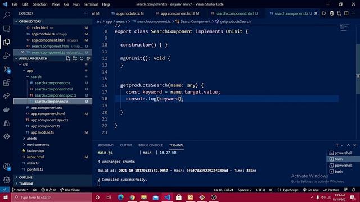Click Spaces: 2 indentation setting

click(x=245, y=190)
